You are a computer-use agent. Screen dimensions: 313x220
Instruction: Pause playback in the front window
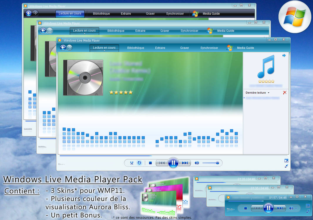(x=173, y=163)
